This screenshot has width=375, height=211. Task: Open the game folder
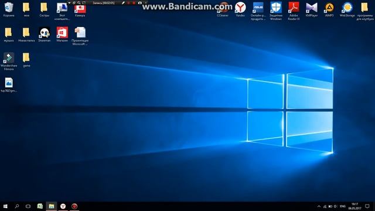[26, 60]
